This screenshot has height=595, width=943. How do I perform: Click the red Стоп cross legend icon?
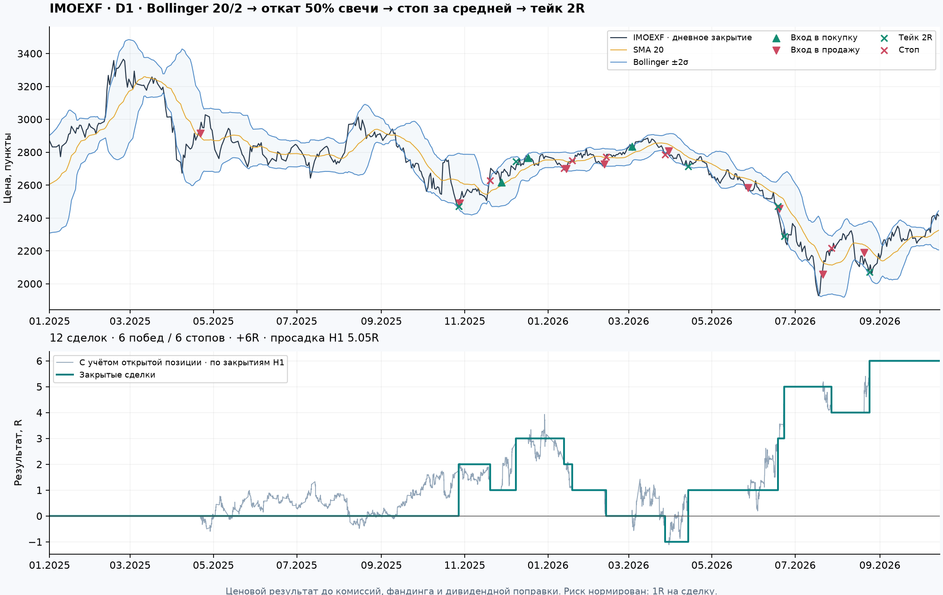click(x=884, y=50)
